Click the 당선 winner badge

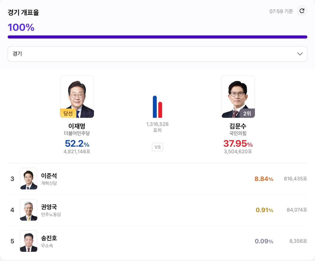click(x=68, y=113)
